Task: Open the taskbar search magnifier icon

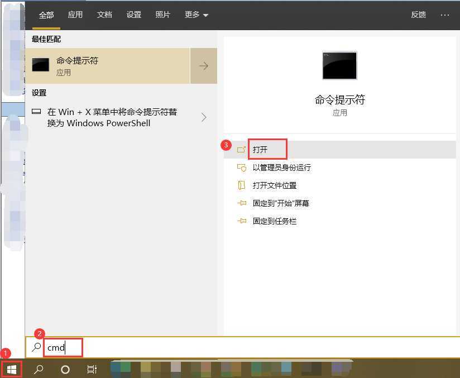Action: click(x=39, y=369)
